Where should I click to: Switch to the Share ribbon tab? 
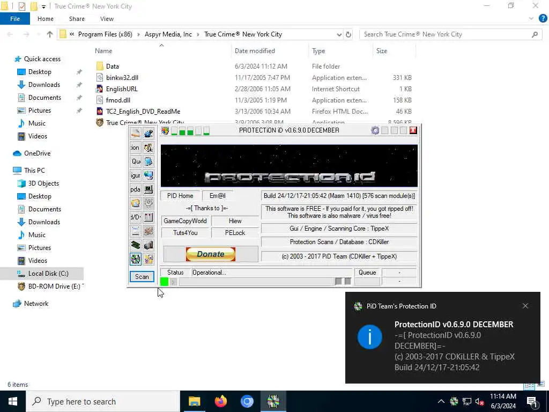(77, 19)
